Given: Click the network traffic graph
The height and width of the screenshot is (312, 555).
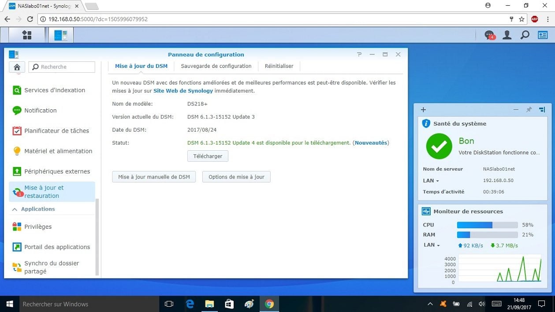Looking at the screenshot, I should [x=499, y=268].
